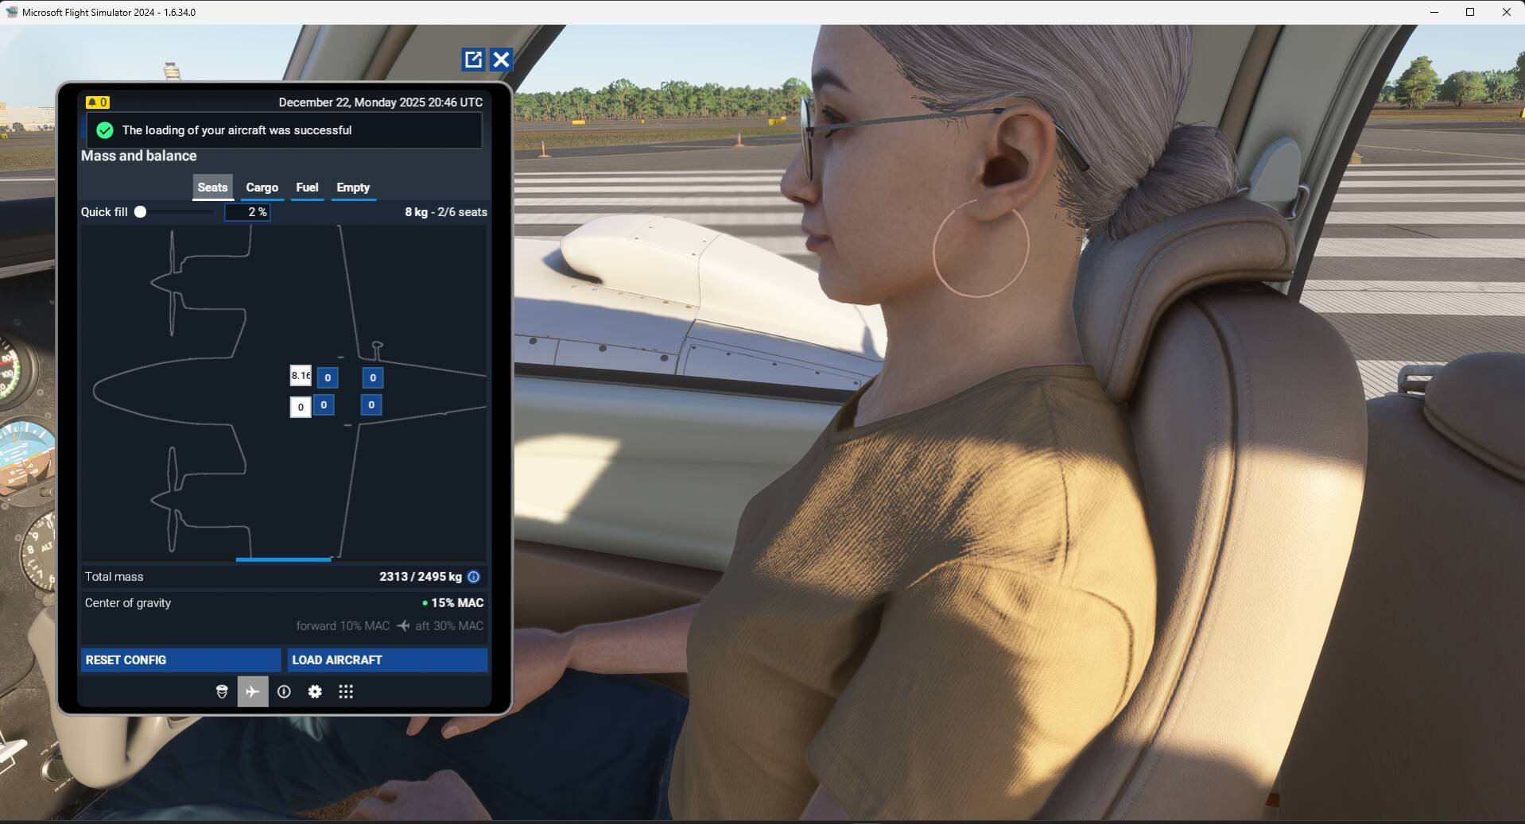1525x824 pixels.
Task: Select the Empty tab
Action: pos(353,188)
